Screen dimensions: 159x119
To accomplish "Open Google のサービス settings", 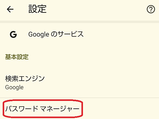I will (79, 34).
